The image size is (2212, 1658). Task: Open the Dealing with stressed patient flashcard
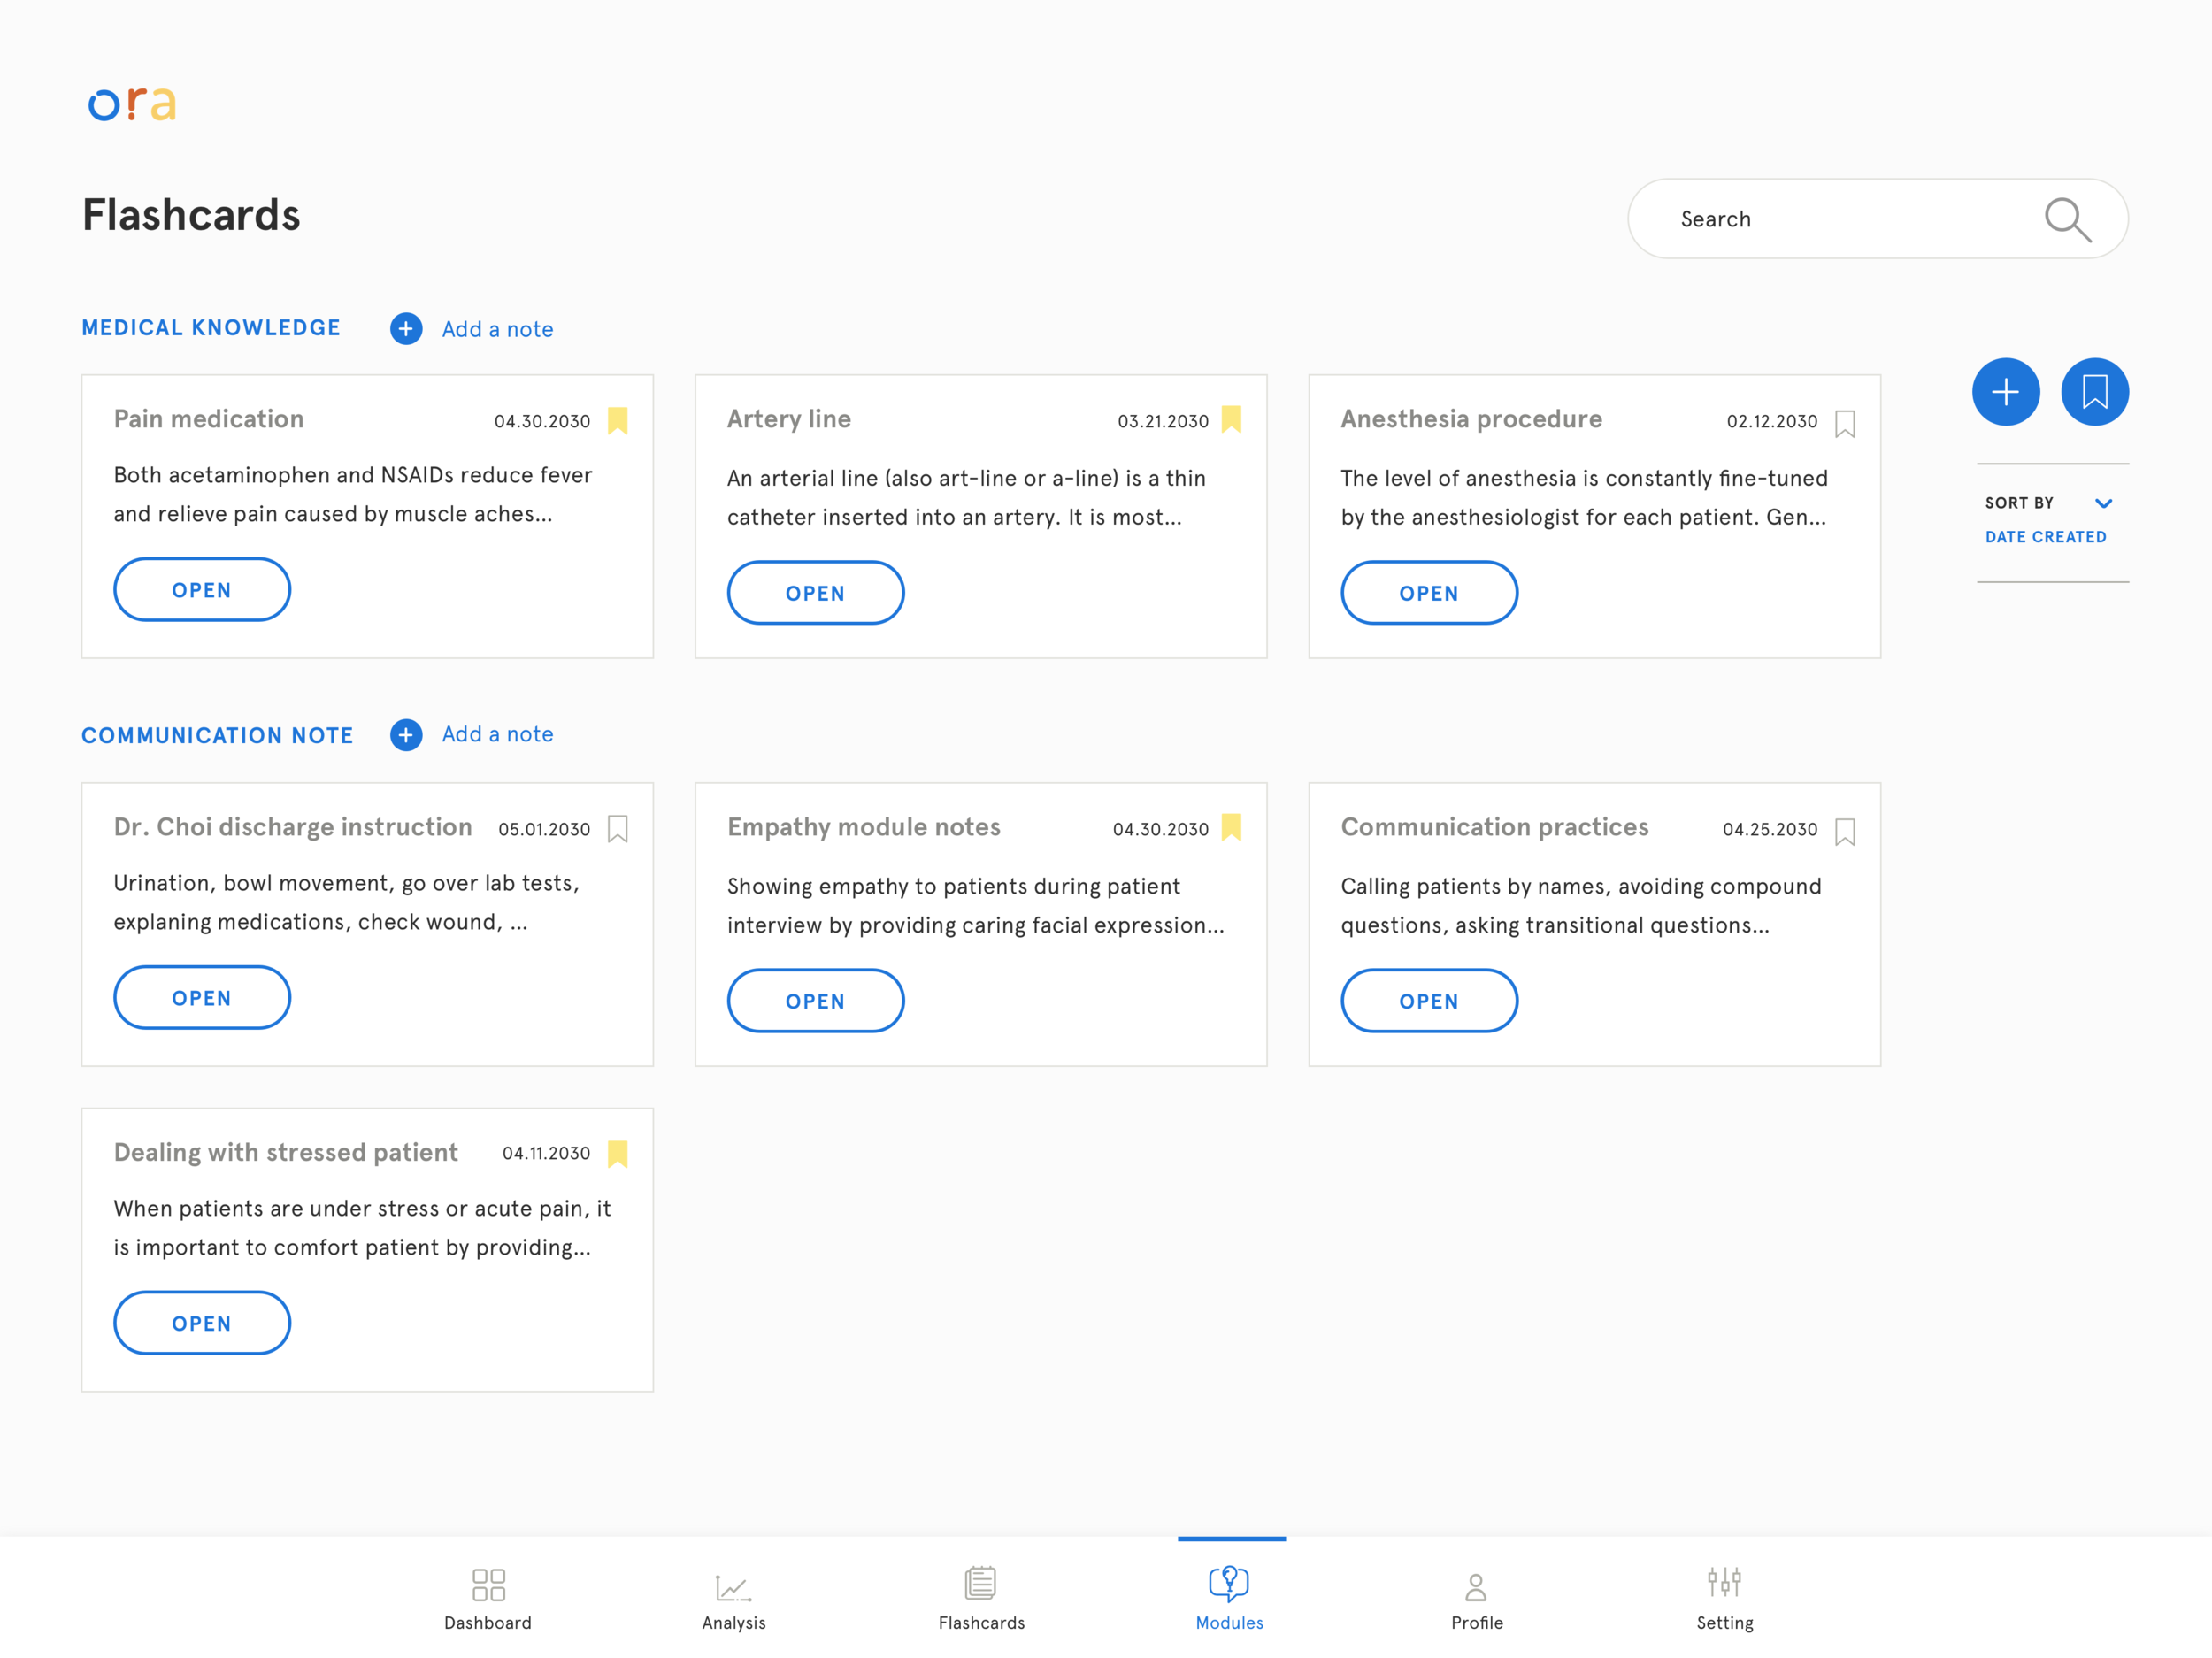click(202, 1323)
